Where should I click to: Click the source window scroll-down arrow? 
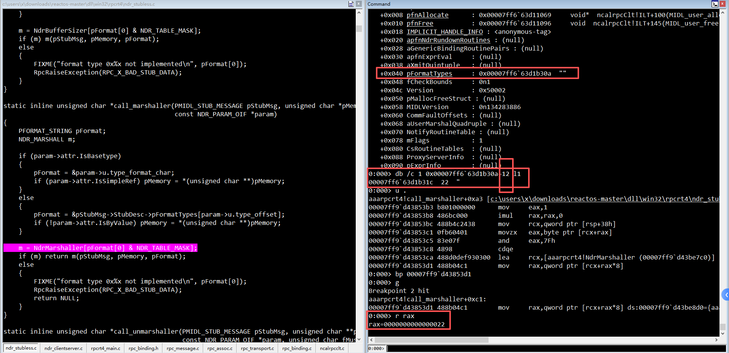(359, 339)
